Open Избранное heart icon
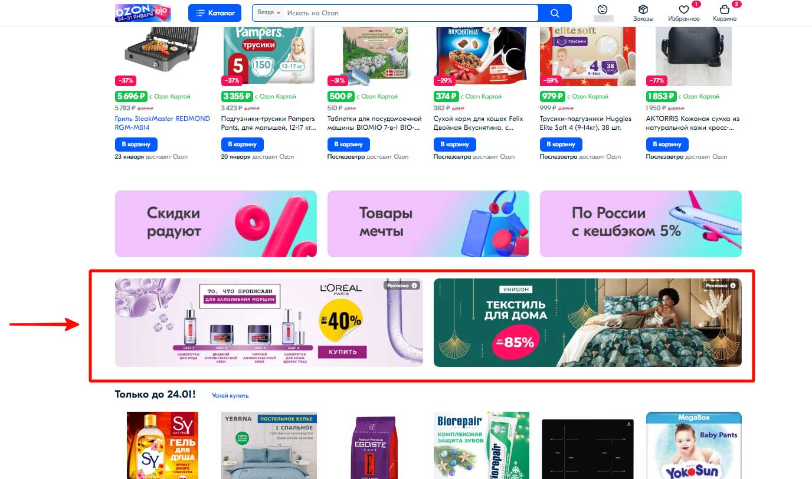Viewport: 812px width, 479px height. pyautogui.click(x=684, y=13)
